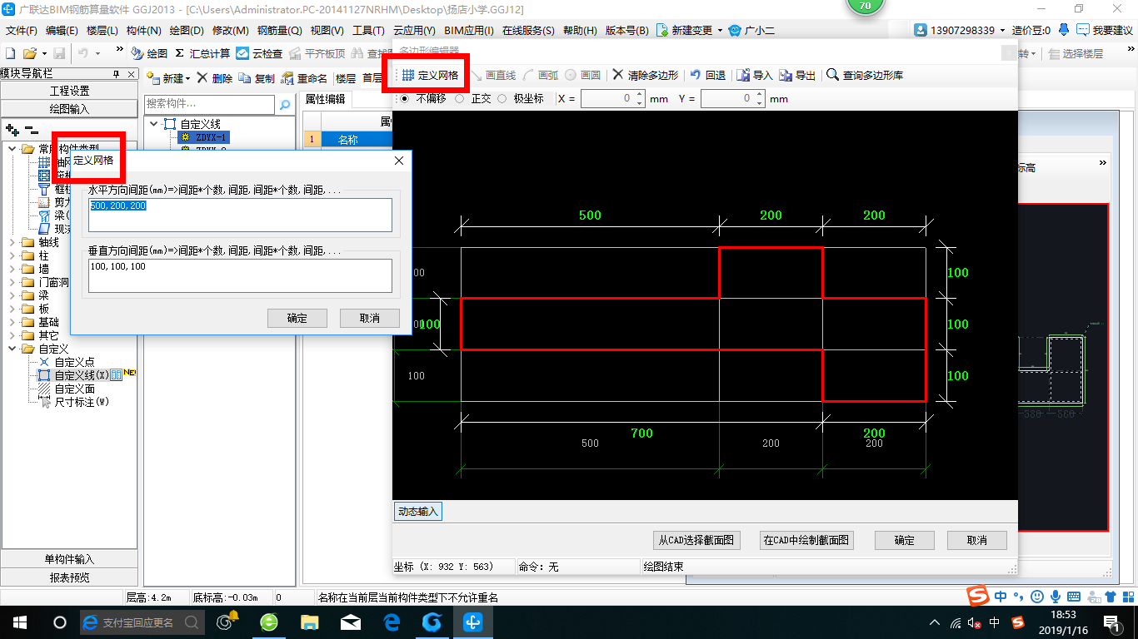Click the 我要建议 suggestion chat icon

point(1083,30)
